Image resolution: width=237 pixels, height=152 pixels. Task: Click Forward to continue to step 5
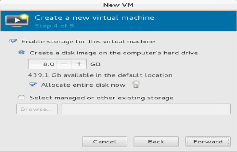[x=208, y=142]
